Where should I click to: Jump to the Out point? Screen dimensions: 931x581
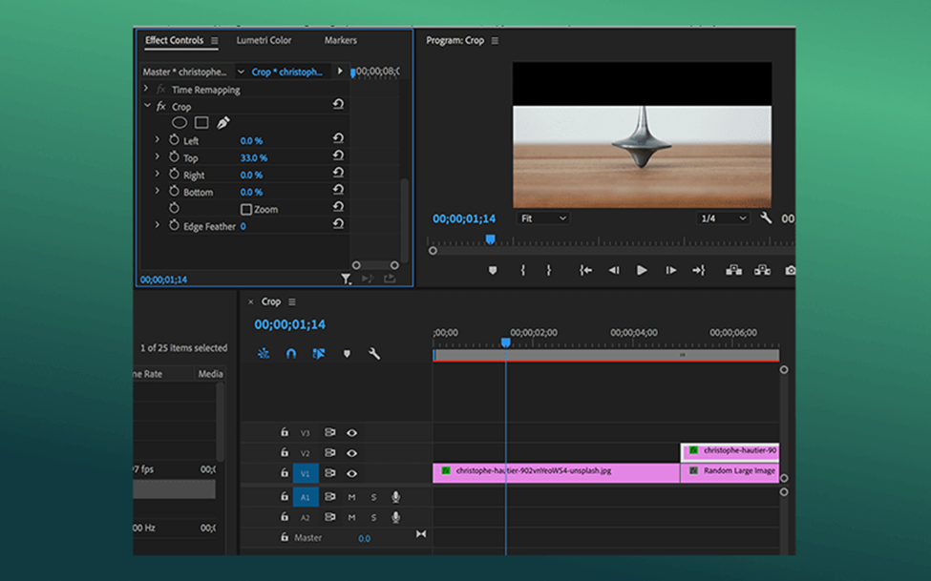coord(699,270)
